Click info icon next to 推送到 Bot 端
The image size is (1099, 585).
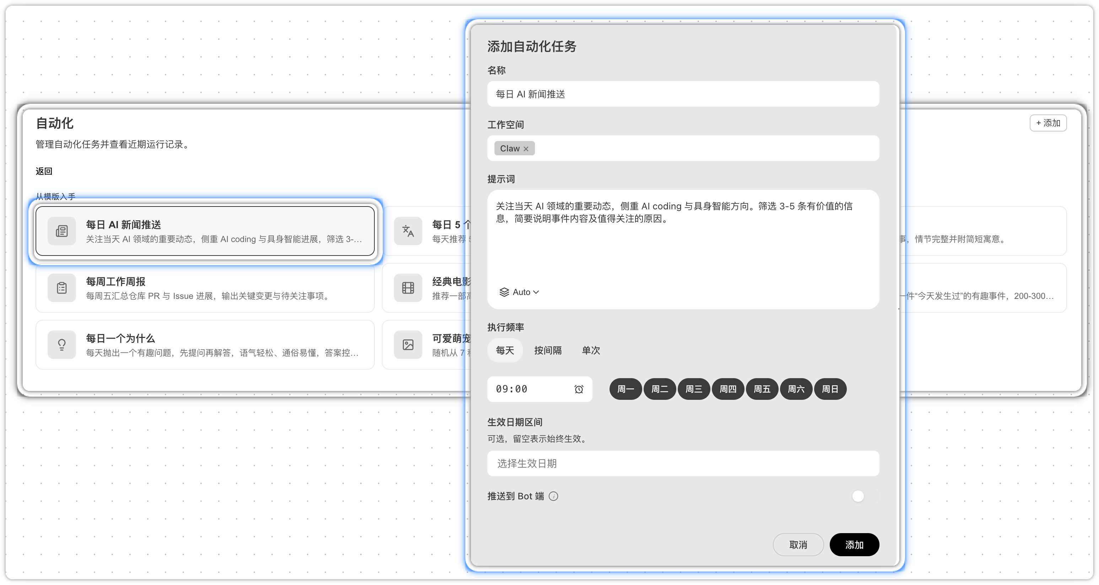(x=553, y=496)
